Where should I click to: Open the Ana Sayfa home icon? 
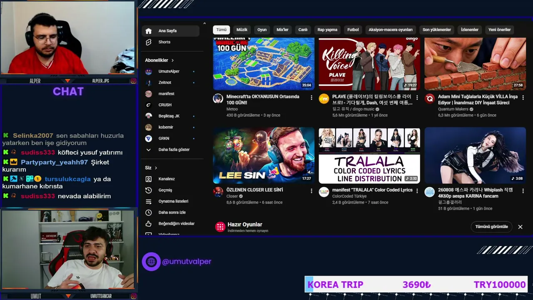click(x=148, y=31)
